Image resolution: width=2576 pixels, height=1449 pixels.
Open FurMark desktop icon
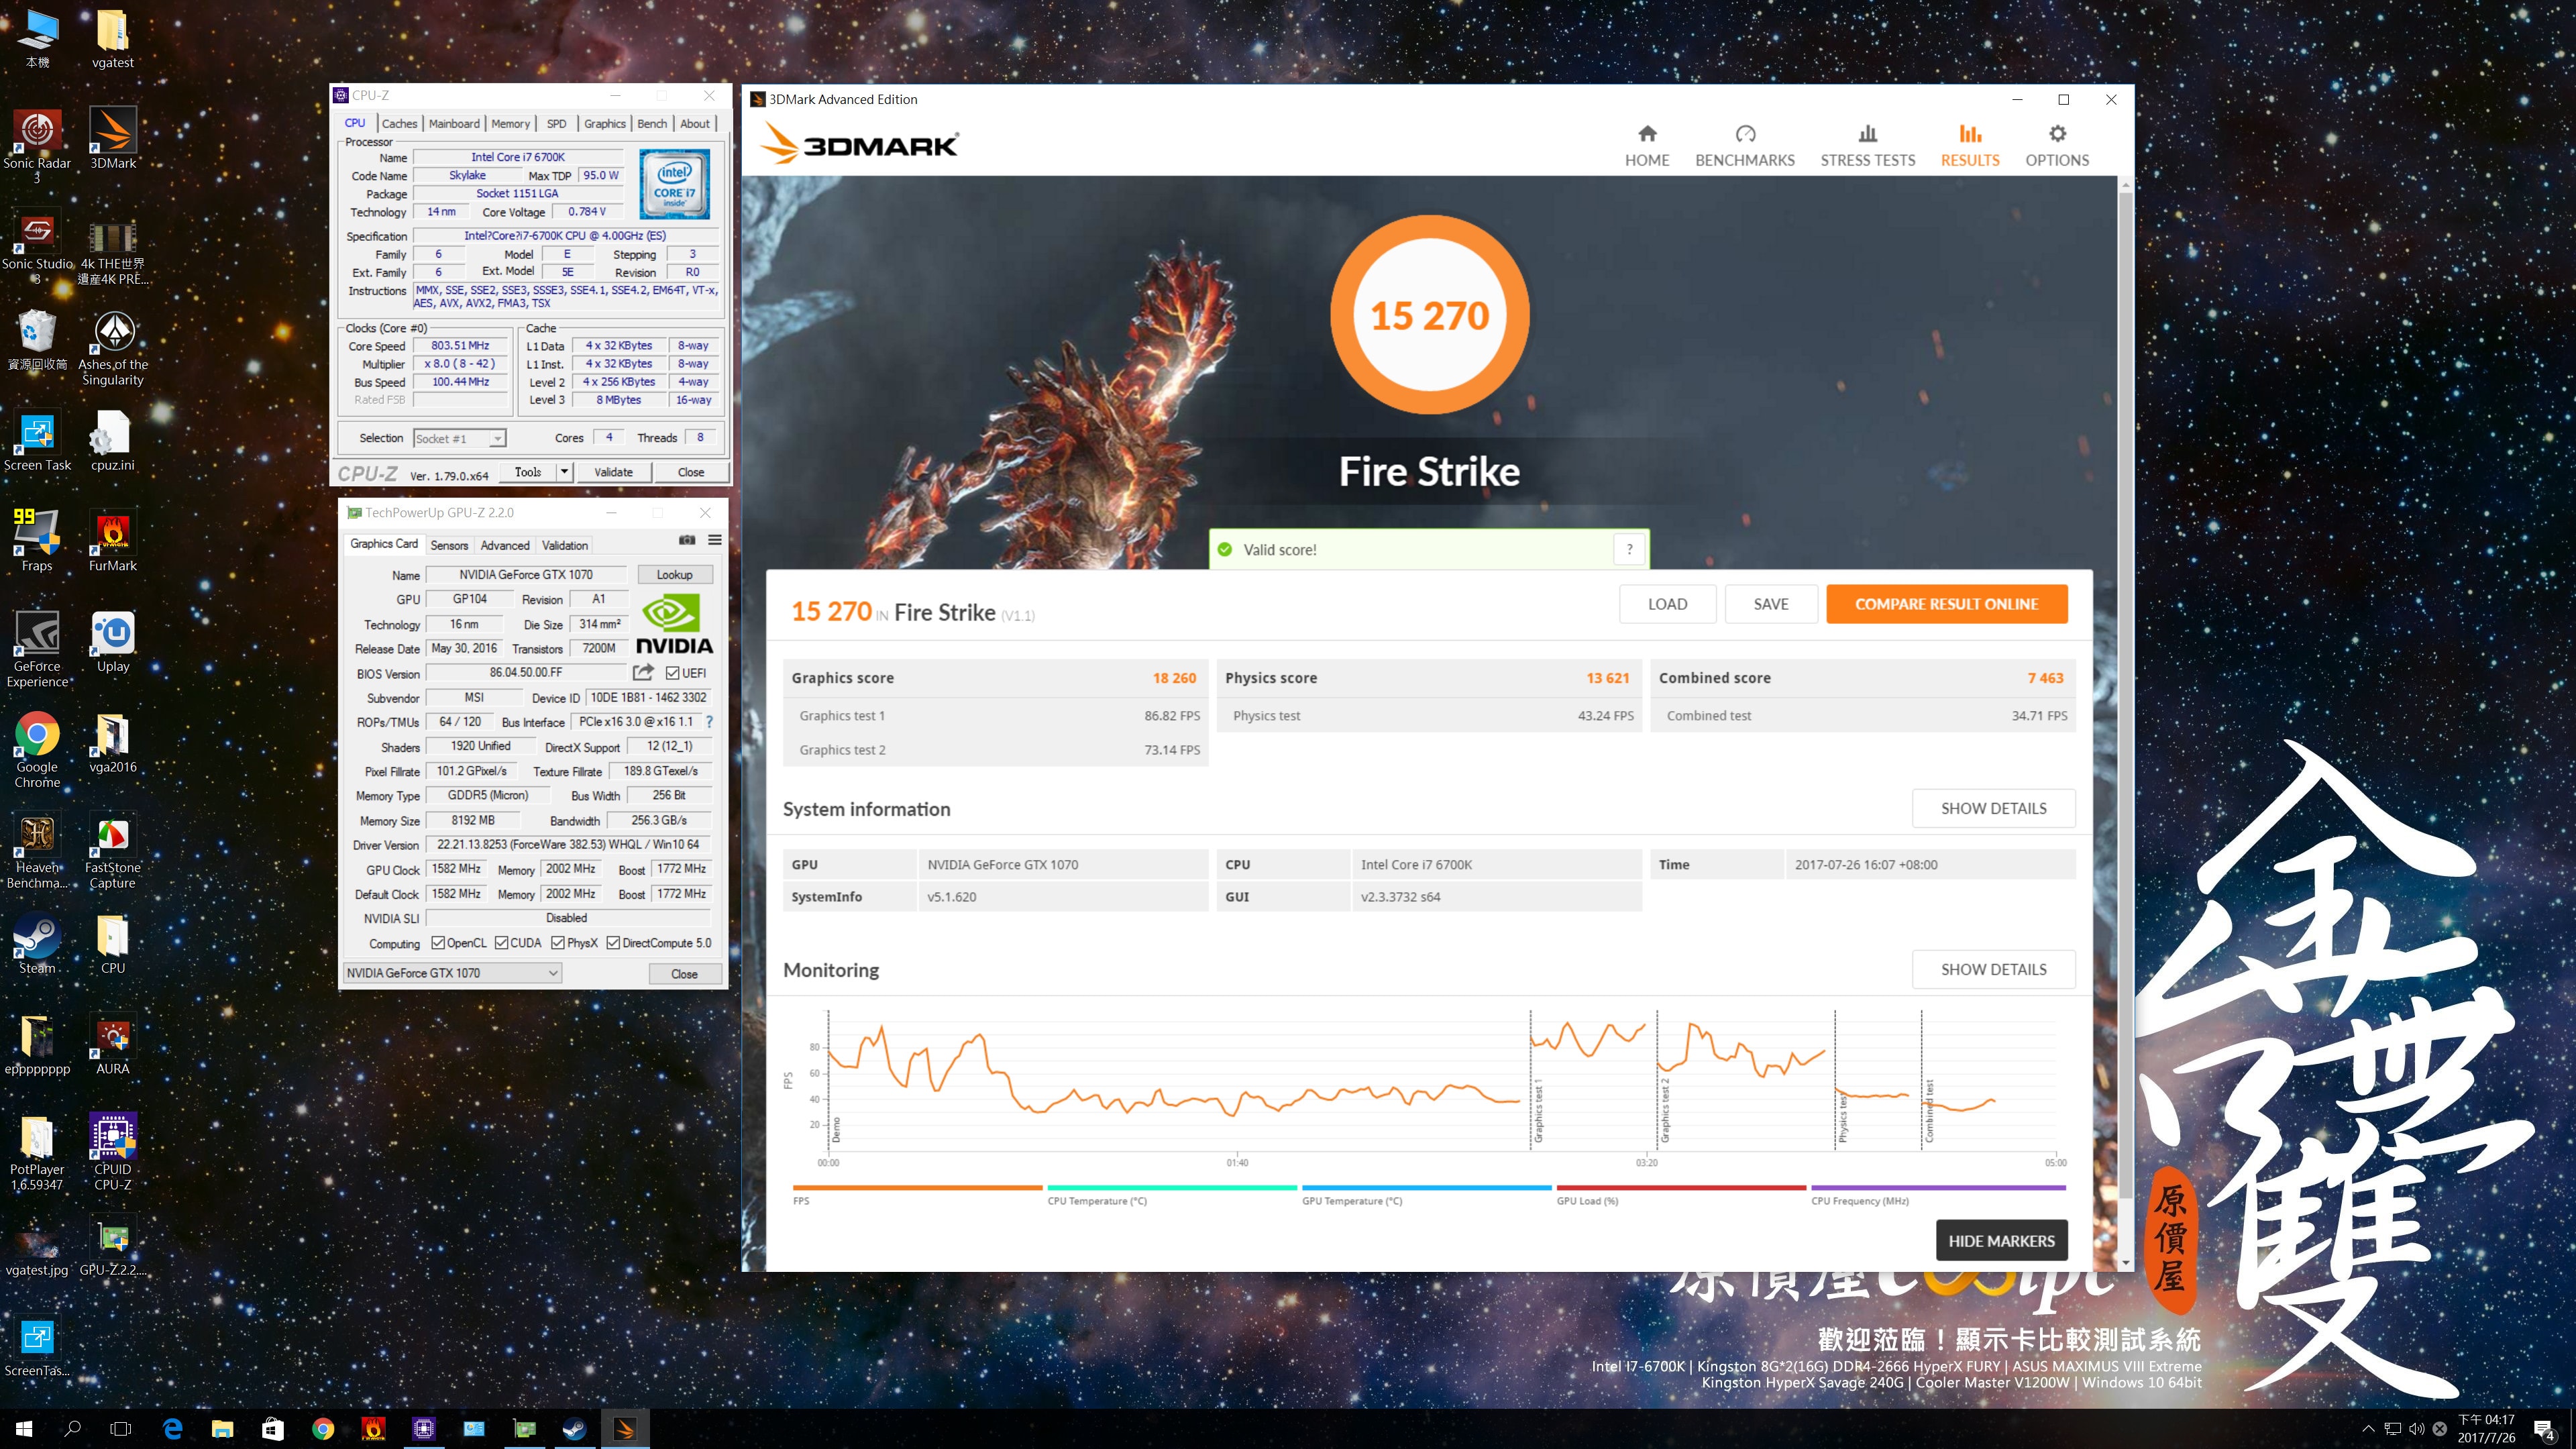tap(113, 541)
